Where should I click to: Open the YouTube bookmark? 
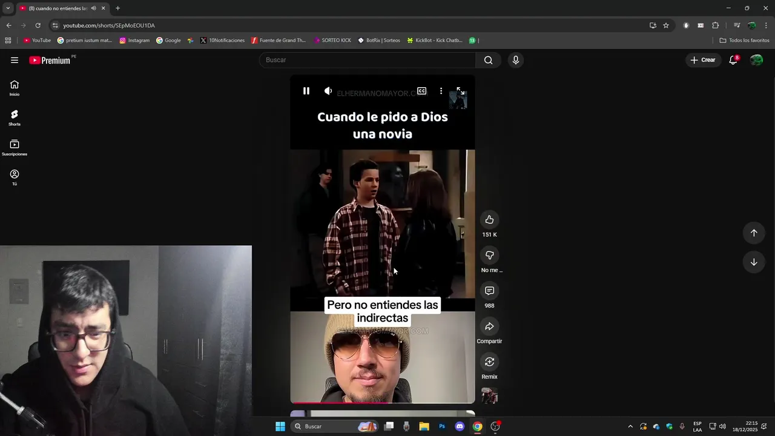37,41
